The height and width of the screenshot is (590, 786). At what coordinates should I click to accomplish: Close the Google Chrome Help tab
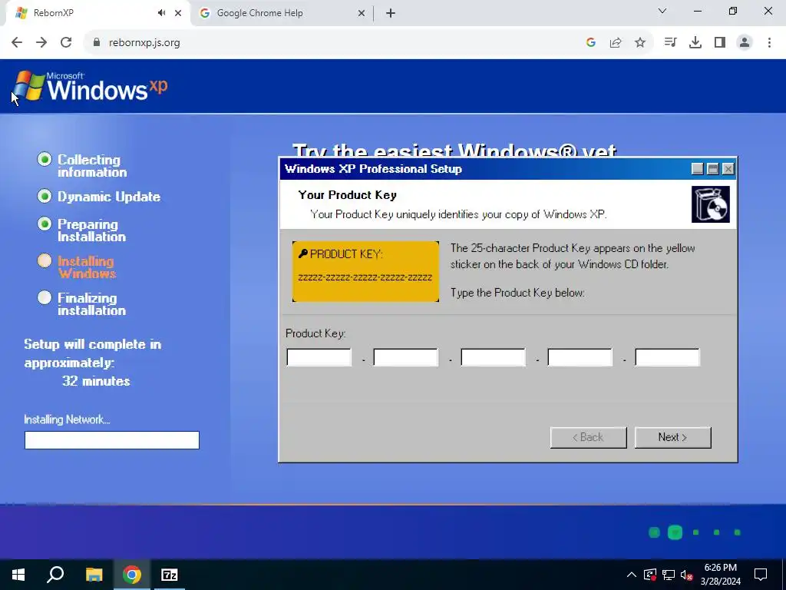pyautogui.click(x=361, y=13)
